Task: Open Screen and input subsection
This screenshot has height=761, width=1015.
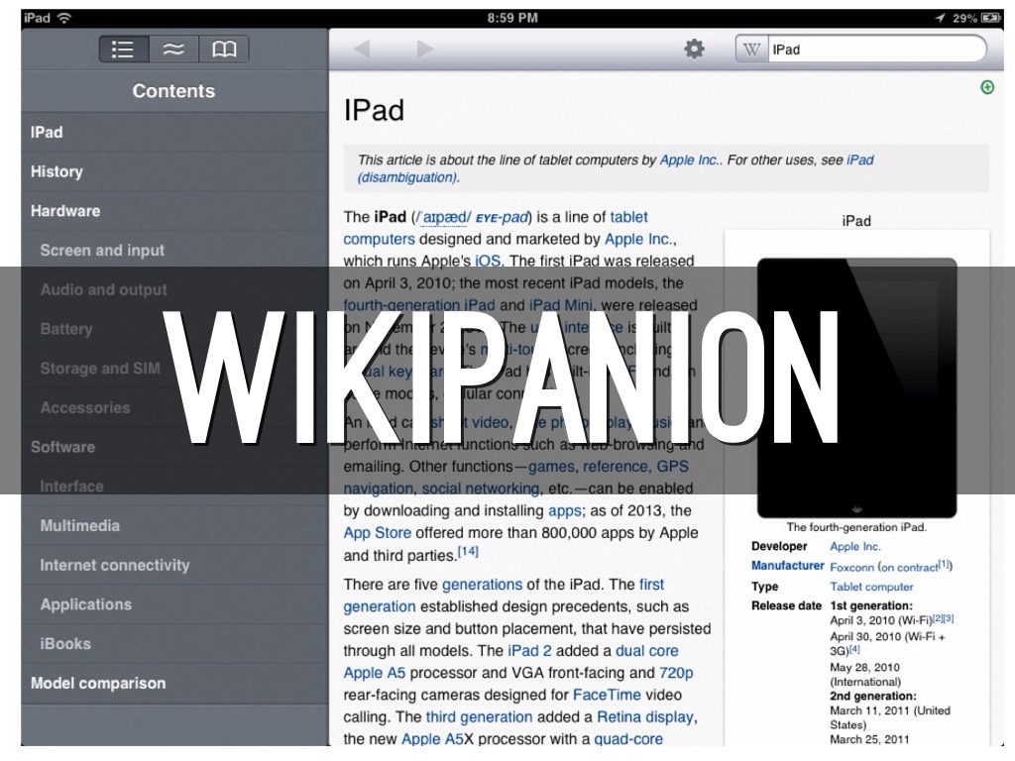Action: [102, 251]
